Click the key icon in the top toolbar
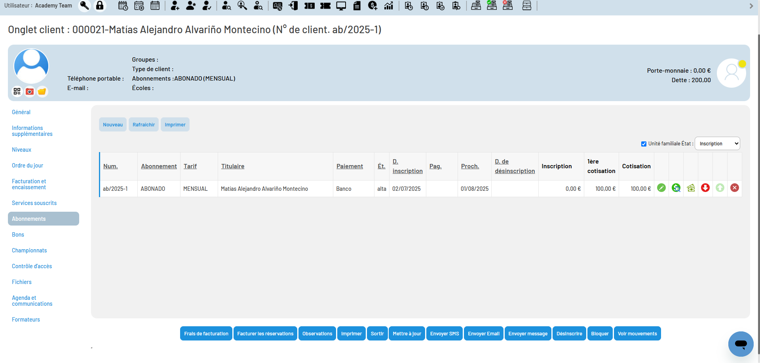Screen dimensions: 760x363 [x=84, y=6]
